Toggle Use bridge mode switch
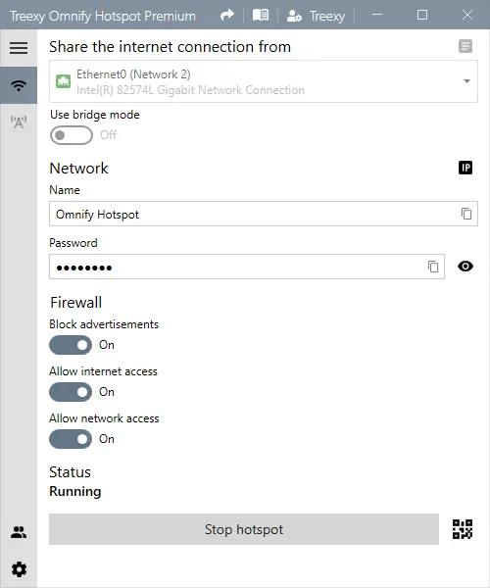This screenshot has height=588, width=490. tap(72, 135)
